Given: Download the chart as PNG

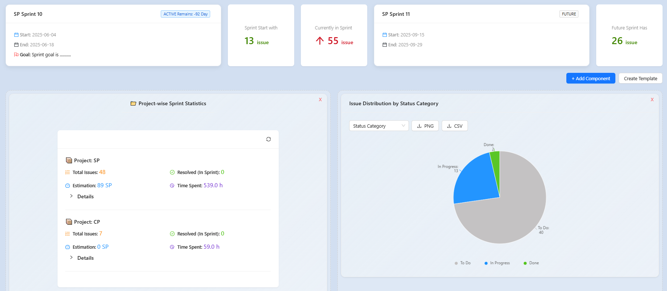Looking at the screenshot, I should (425, 126).
